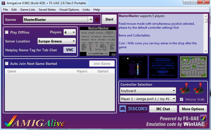
Task: Click the red star favorite icon
Action: pos(97,20)
